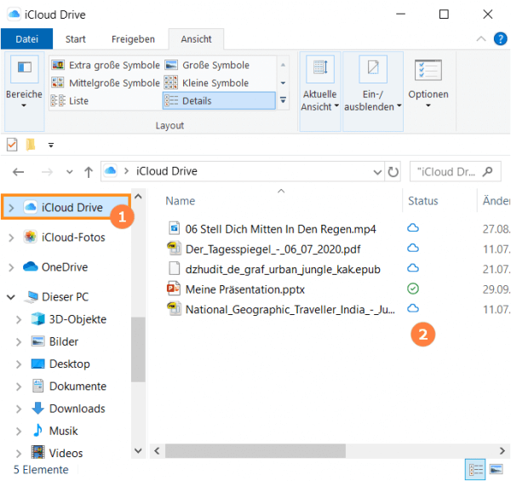The width and height of the screenshot is (511, 481).
Task: Open the Datei menu
Action: (x=26, y=39)
